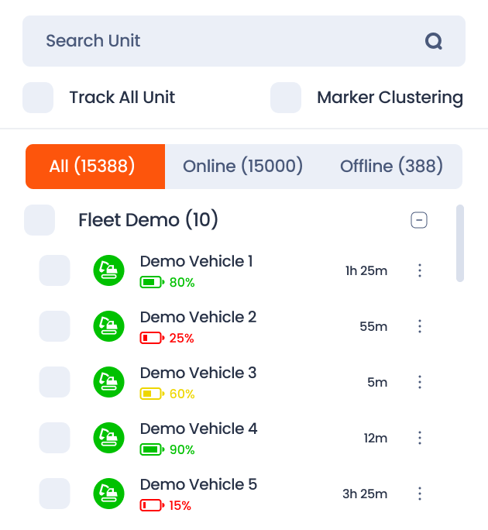Image resolution: width=488 pixels, height=530 pixels.
Task: Switch to the Online (15000) tab
Action: [242, 167]
